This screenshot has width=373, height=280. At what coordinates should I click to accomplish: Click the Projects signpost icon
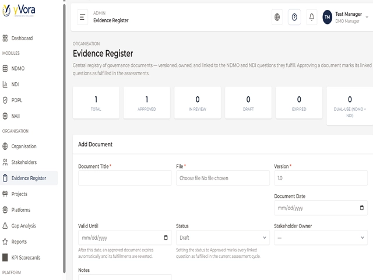tap(5, 194)
